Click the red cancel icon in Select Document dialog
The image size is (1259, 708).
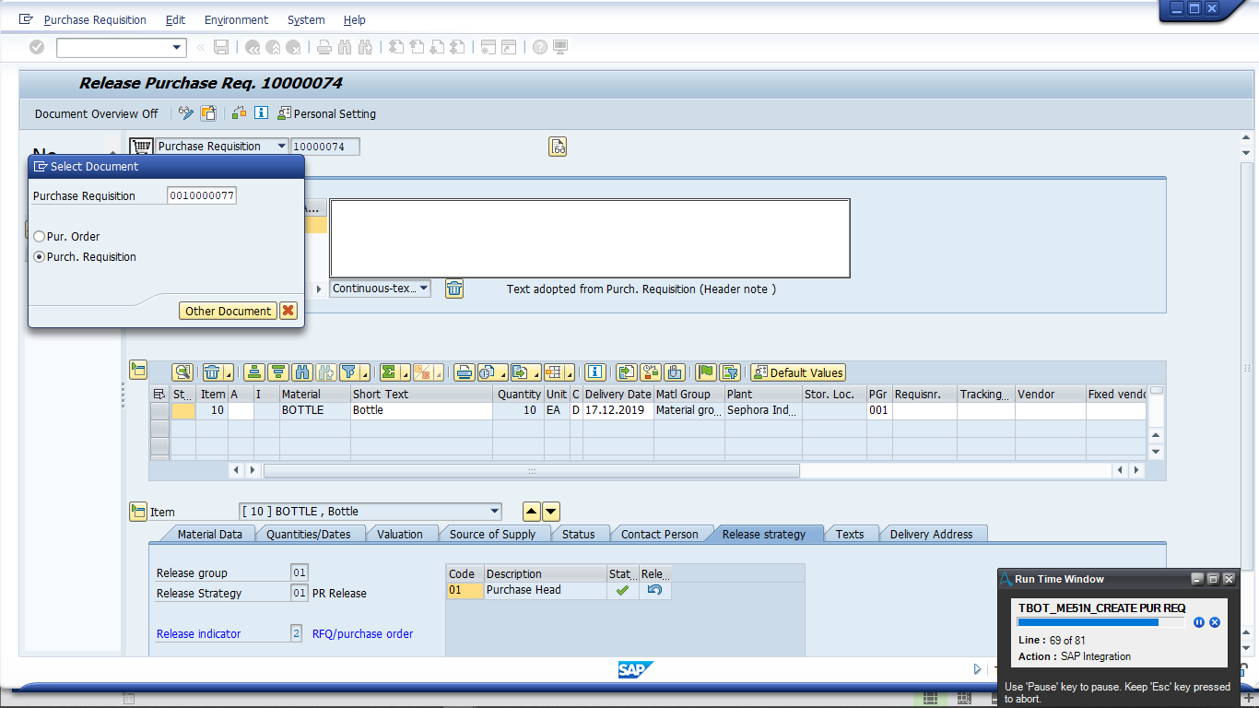coord(288,311)
